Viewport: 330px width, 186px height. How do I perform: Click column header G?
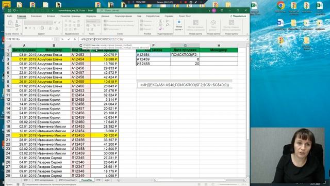185,45
